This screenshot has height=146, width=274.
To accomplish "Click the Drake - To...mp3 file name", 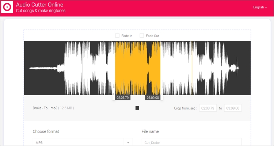I will pos(45,108).
